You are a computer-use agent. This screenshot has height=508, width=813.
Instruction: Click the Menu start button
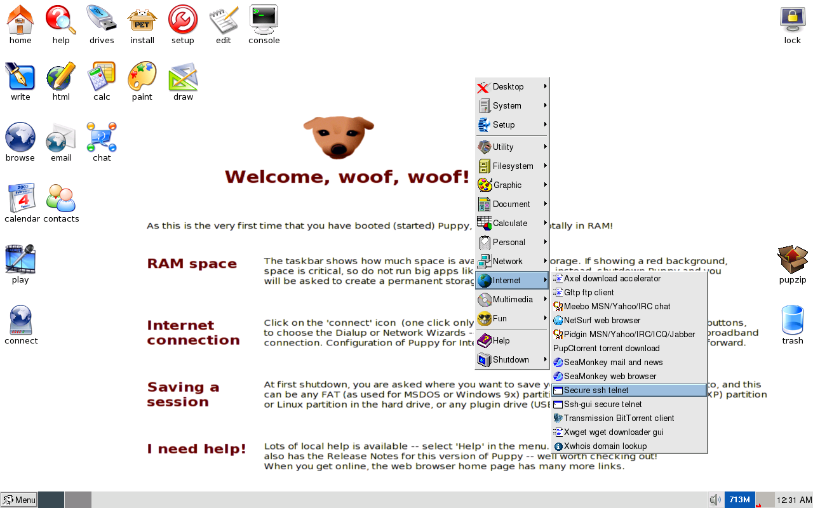pyautogui.click(x=19, y=500)
